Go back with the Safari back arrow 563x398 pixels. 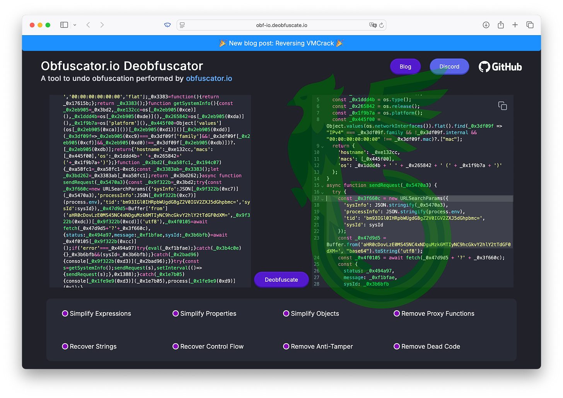88,25
